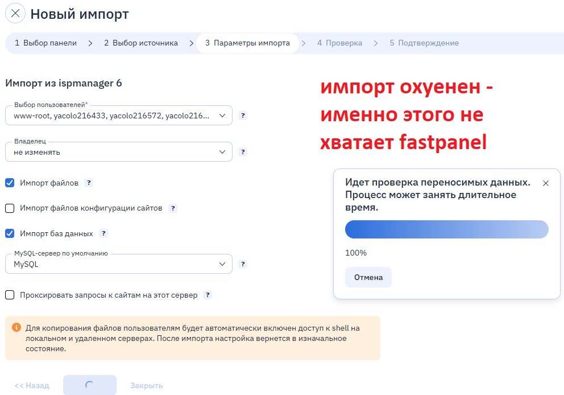Open help icon for MySQL-сервер по умолчанию
Viewport: 564px width, 395px height.
point(243,264)
